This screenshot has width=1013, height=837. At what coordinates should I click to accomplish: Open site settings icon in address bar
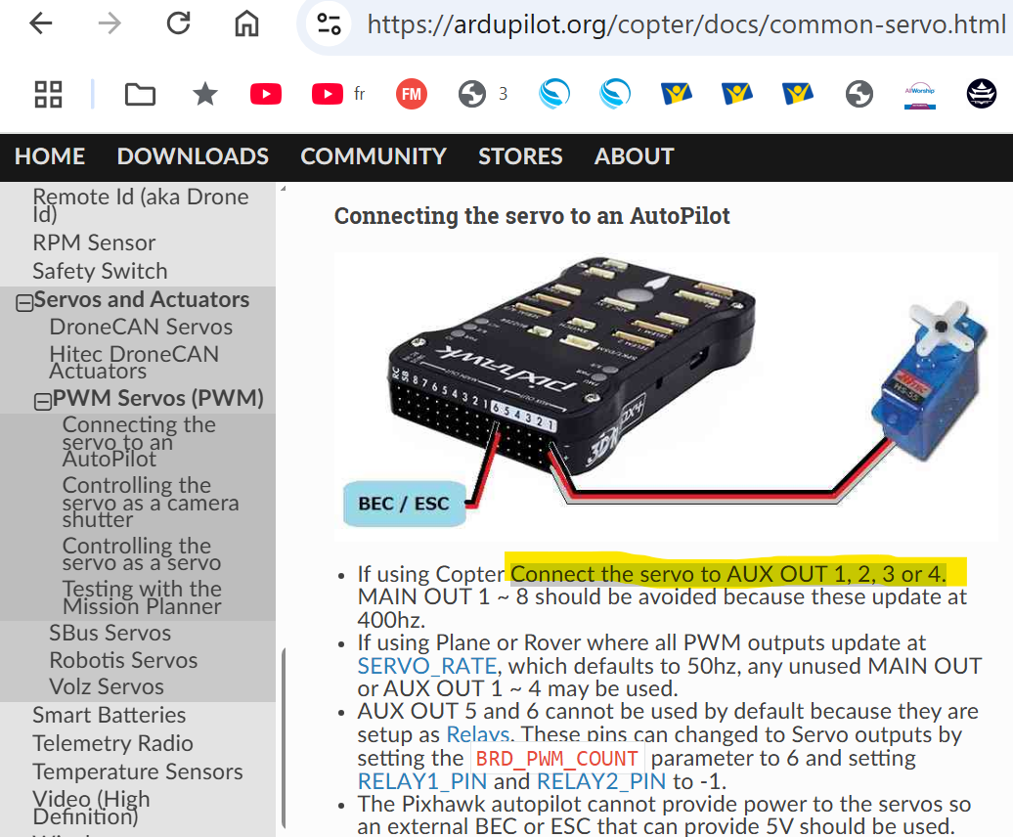[329, 23]
